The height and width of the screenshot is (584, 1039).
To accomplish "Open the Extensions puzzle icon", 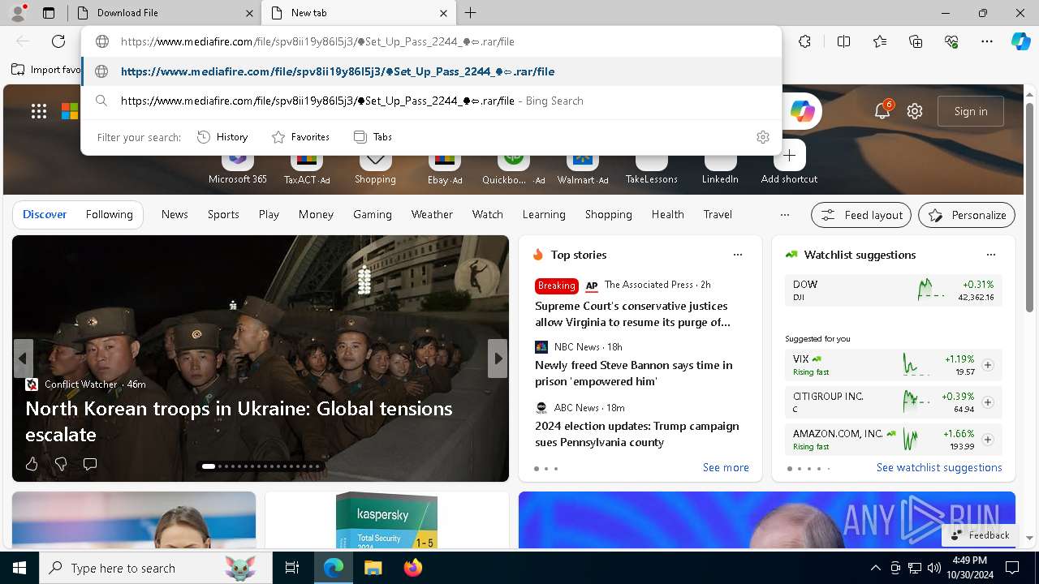I will (804, 41).
